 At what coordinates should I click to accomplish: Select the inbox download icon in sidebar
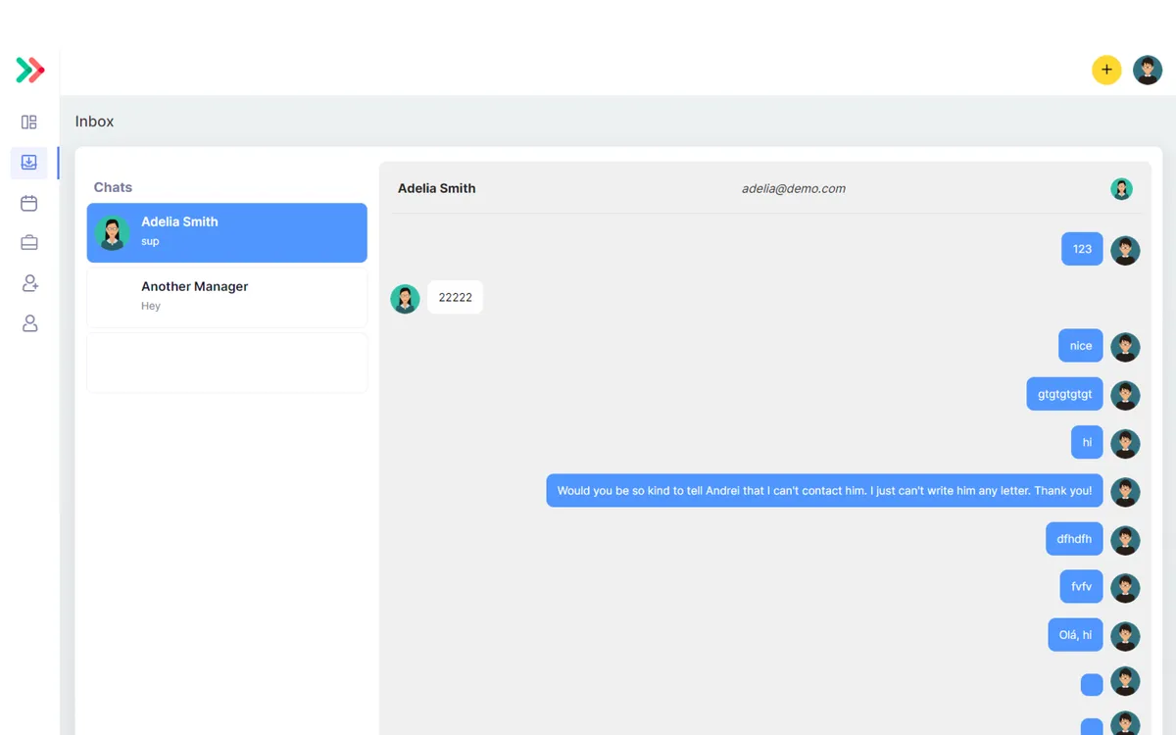pos(29,163)
